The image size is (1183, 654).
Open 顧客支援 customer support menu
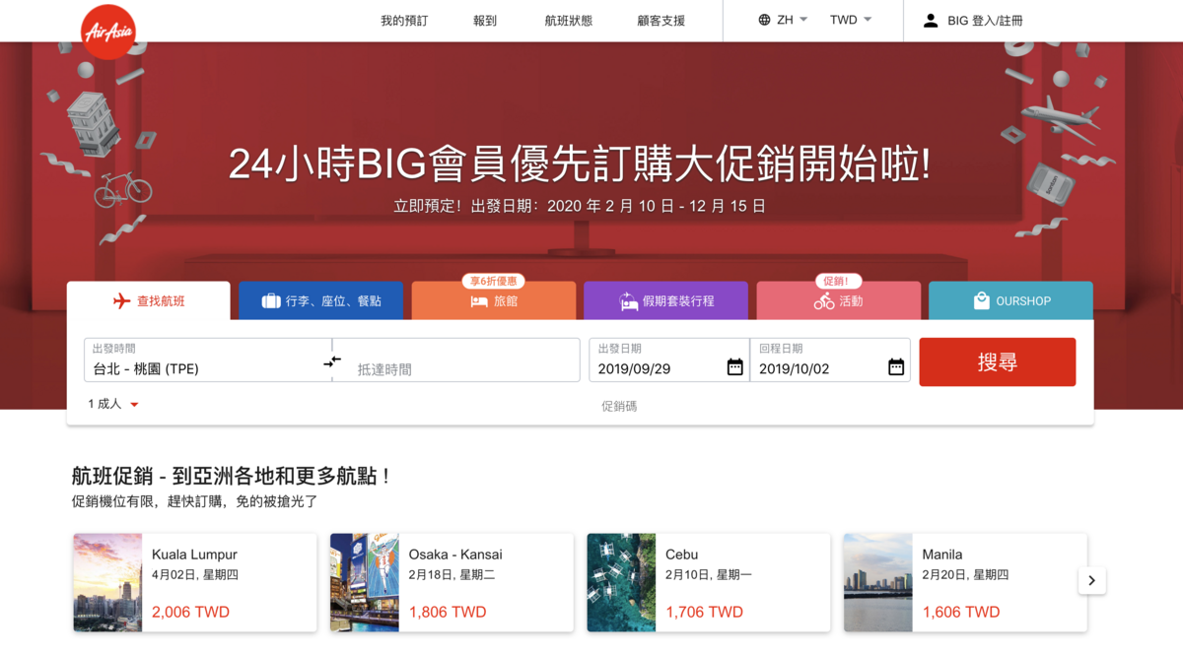661,21
